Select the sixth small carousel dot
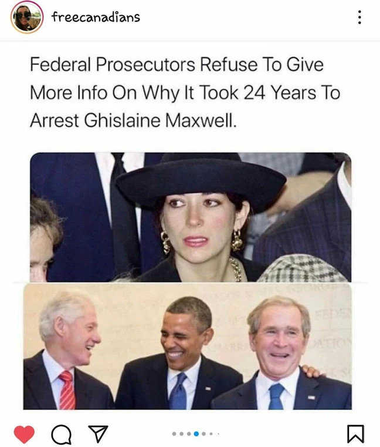Image resolution: width=380 pixels, height=447 pixels. (211, 434)
